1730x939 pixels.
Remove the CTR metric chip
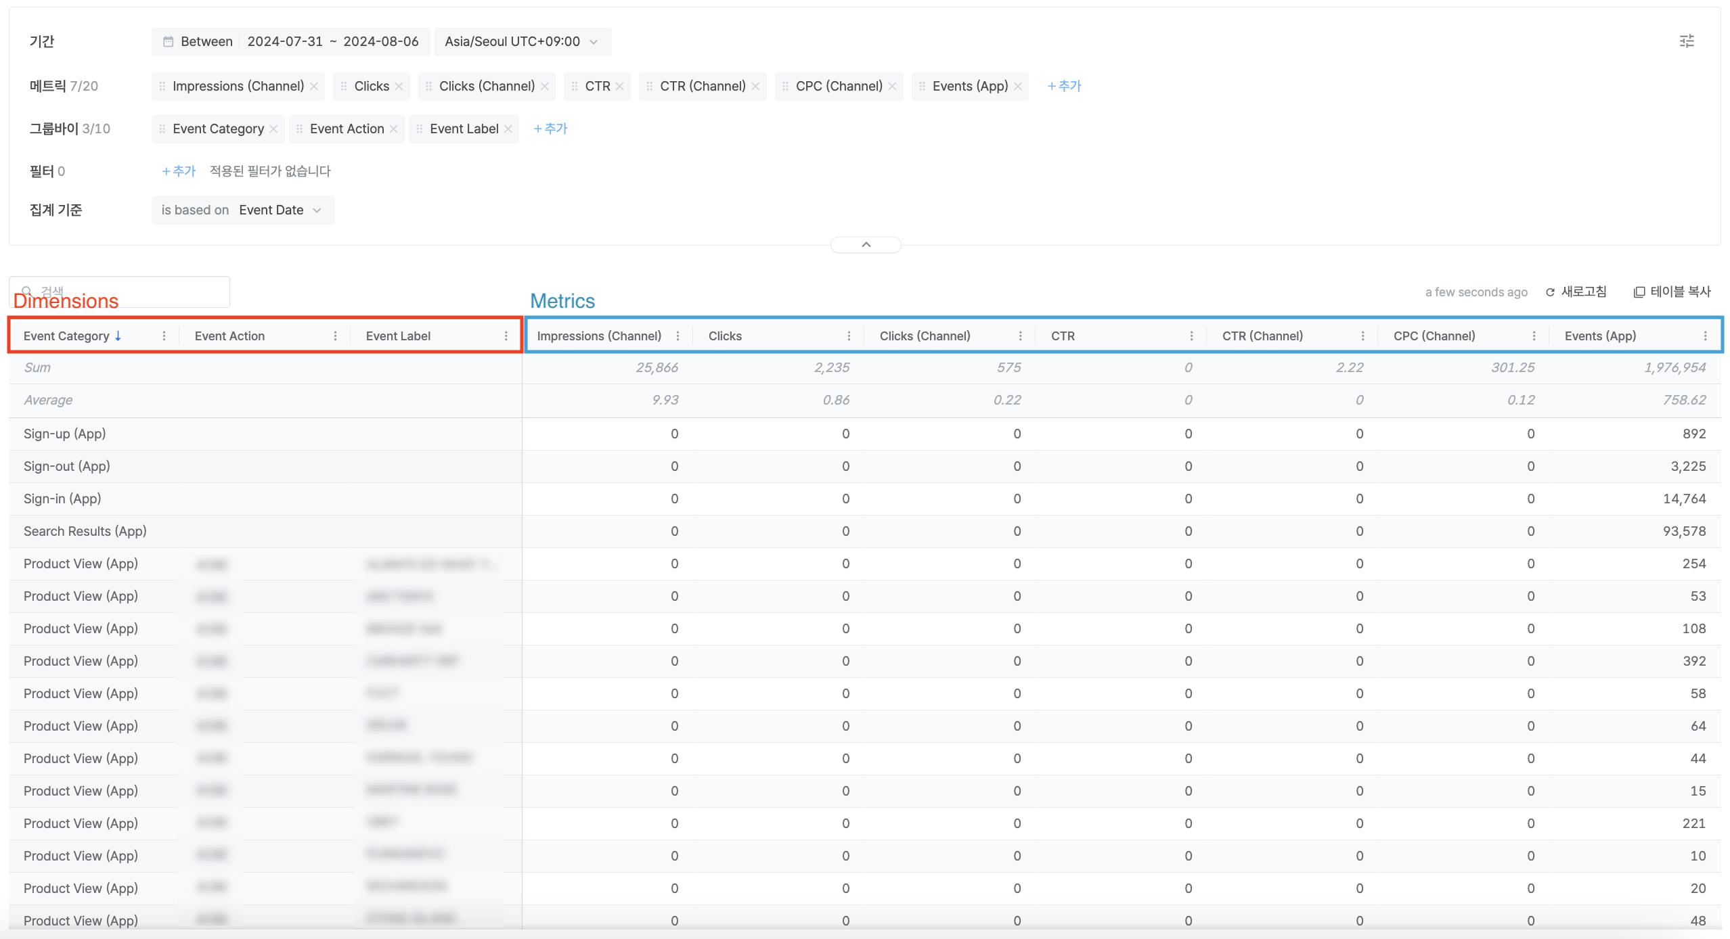tap(620, 87)
